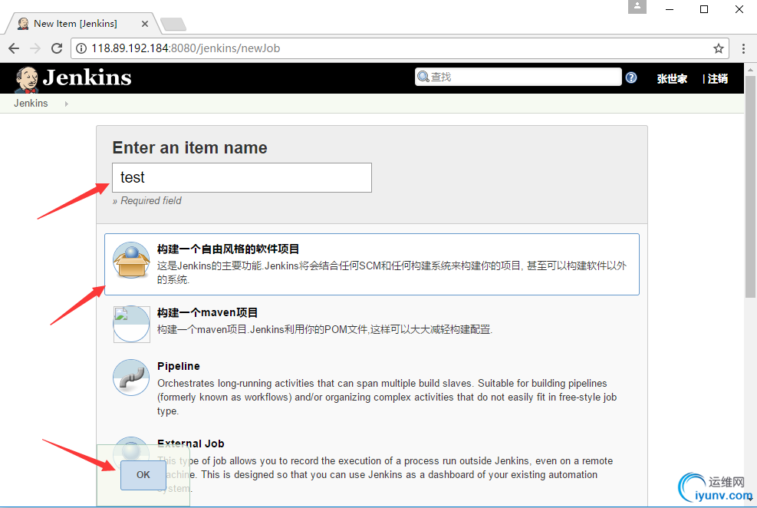
Task: Open the Chrome three-dot menu
Action: click(743, 48)
